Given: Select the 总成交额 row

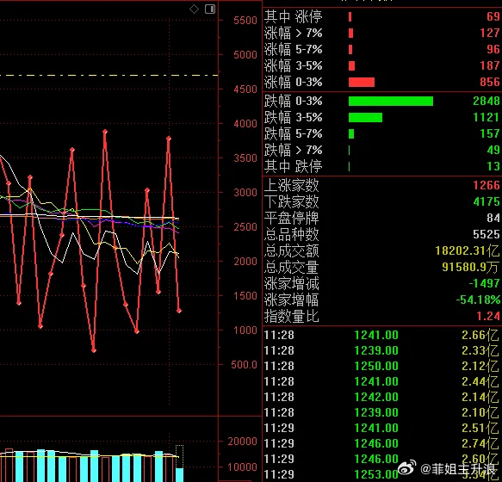Looking at the screenshot, I should click(382, 250).
